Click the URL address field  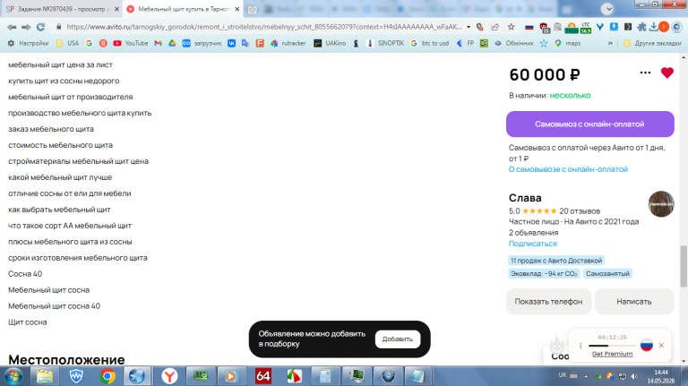263,27
